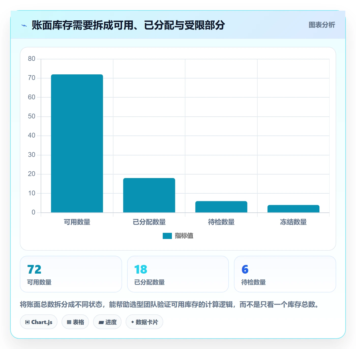Click the 待检数量 x-axis label
This screenshot has width=356, height=349.
[221, 222]
